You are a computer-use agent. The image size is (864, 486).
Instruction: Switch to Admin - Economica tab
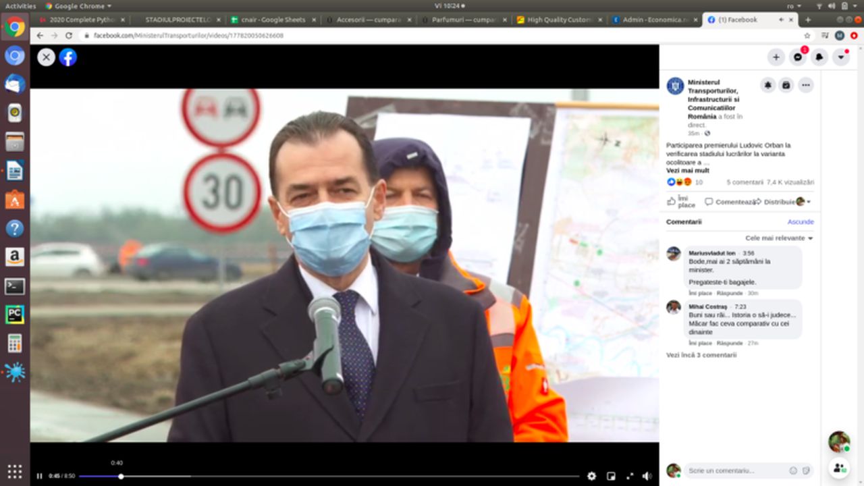[x=655, y=20]
